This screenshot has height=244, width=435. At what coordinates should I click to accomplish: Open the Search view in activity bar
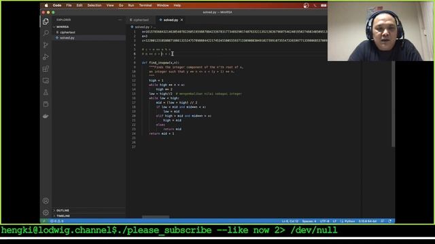coord(46,33)
